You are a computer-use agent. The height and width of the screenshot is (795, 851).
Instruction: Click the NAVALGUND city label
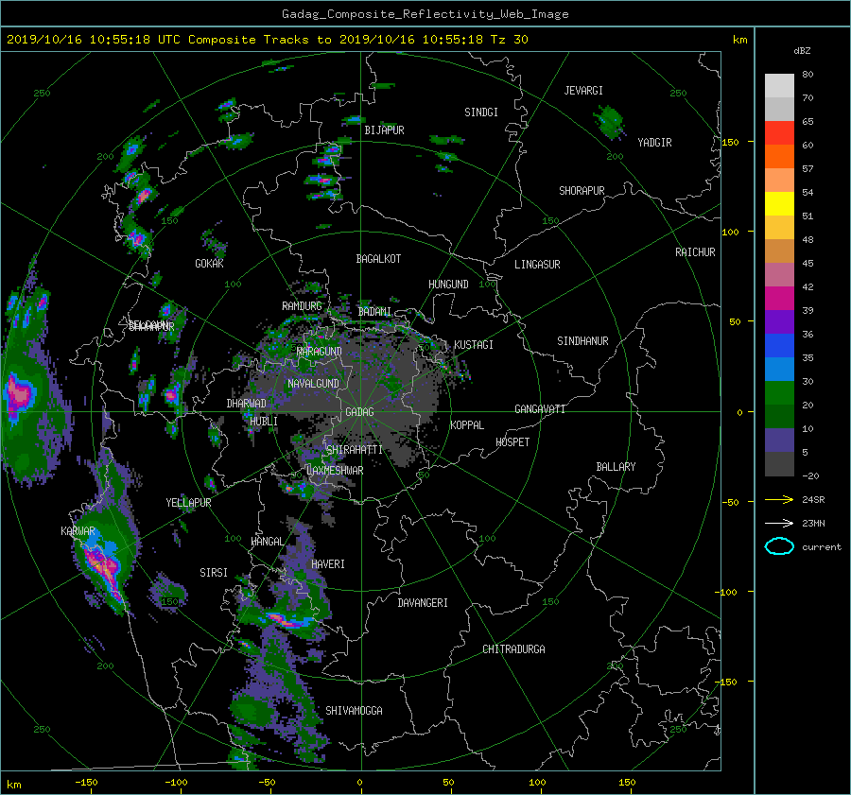(x=313, y=384)
